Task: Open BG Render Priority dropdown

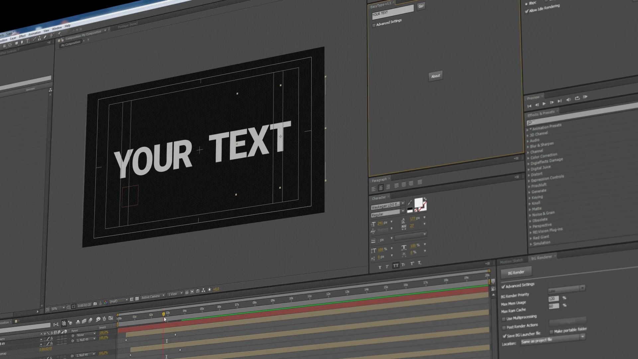Action: (567, 290)
